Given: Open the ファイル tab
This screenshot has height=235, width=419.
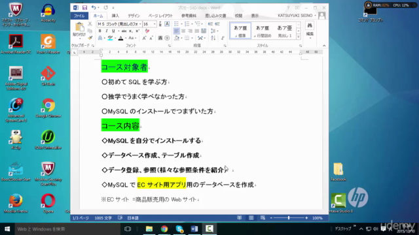Looking at the screenshot, I should pos(79,16).
